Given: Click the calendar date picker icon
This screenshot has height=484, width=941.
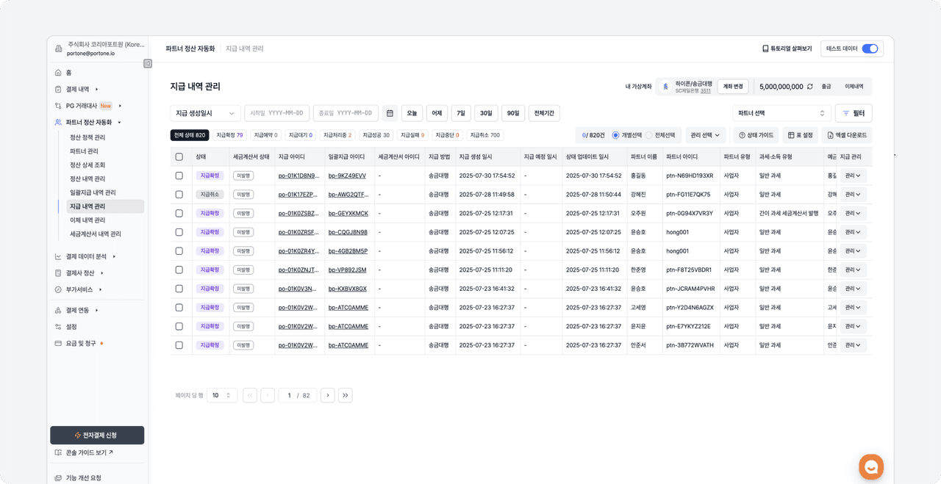Looking at the screenshot, I should (390, 113).
